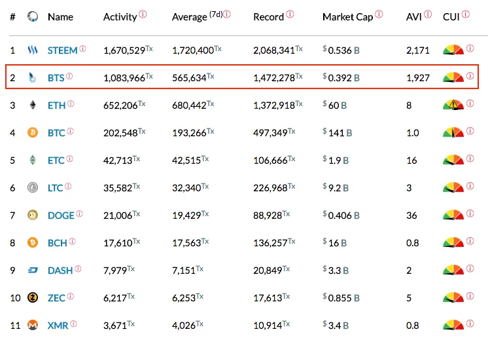Image resolution: width=490 pixels, height=340 pixels.
Task: Click the circular logo column header icon
Action: tap(33, 16)
